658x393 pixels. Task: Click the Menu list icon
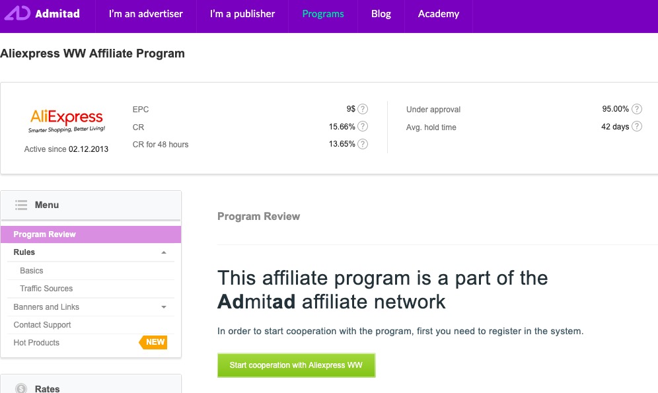click(x=21, y=205)
